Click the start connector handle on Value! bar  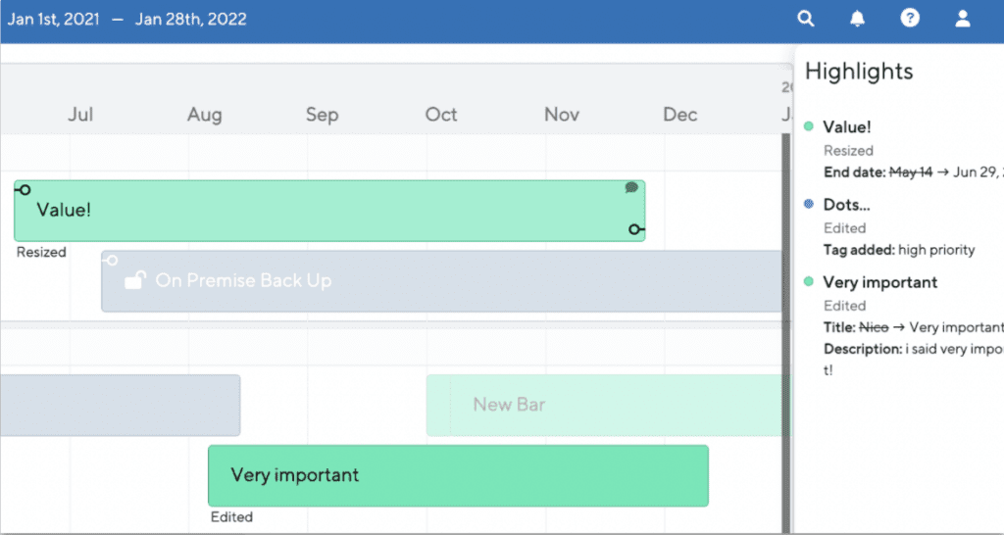(24, 189)
